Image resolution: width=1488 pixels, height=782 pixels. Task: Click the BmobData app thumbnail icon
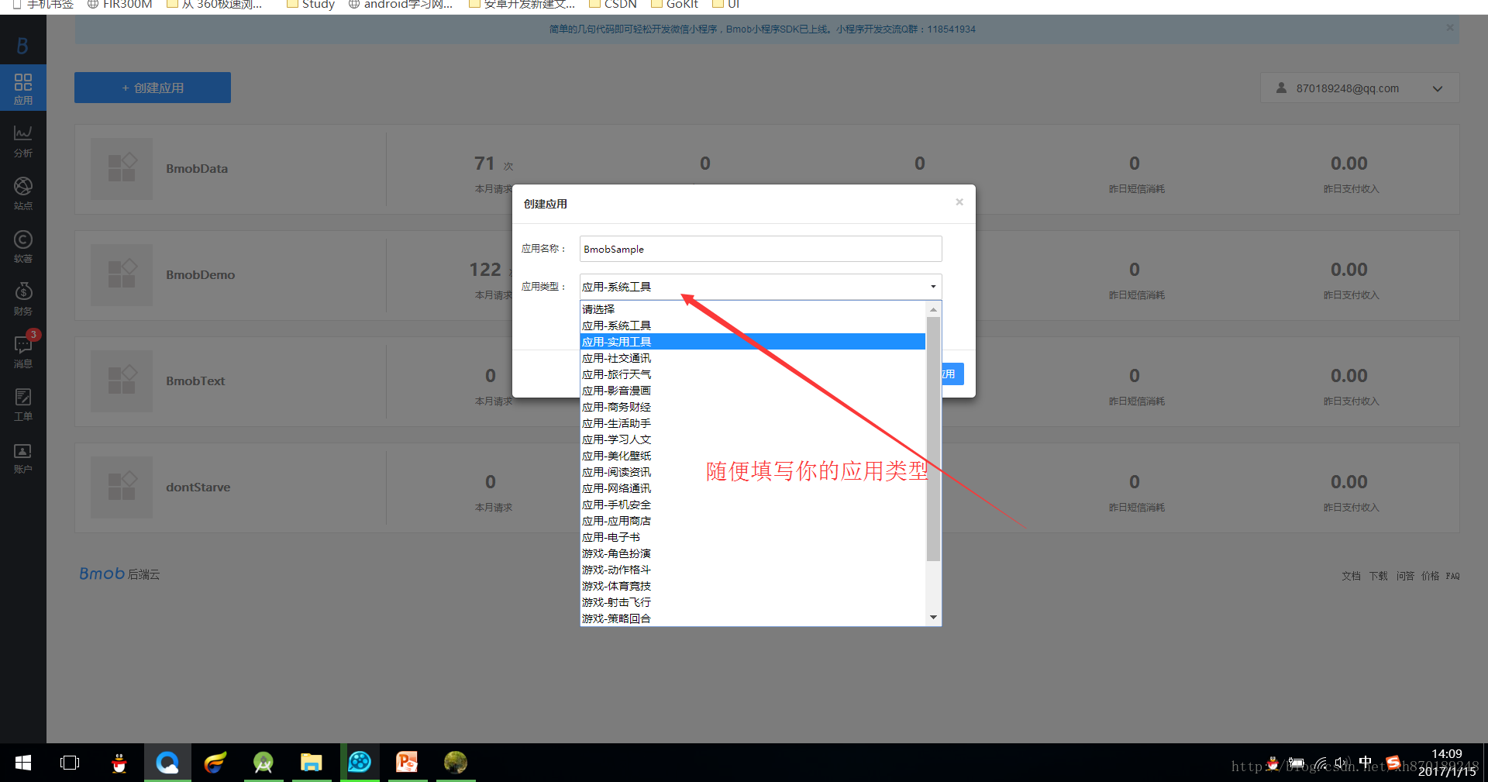tap(122, 169)
